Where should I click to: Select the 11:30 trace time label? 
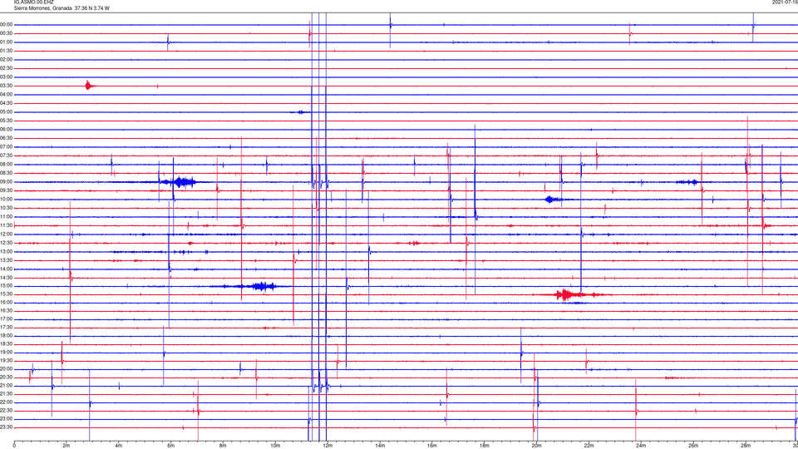(7, 225)
